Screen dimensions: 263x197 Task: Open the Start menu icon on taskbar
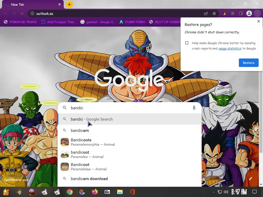click(6, 192)
